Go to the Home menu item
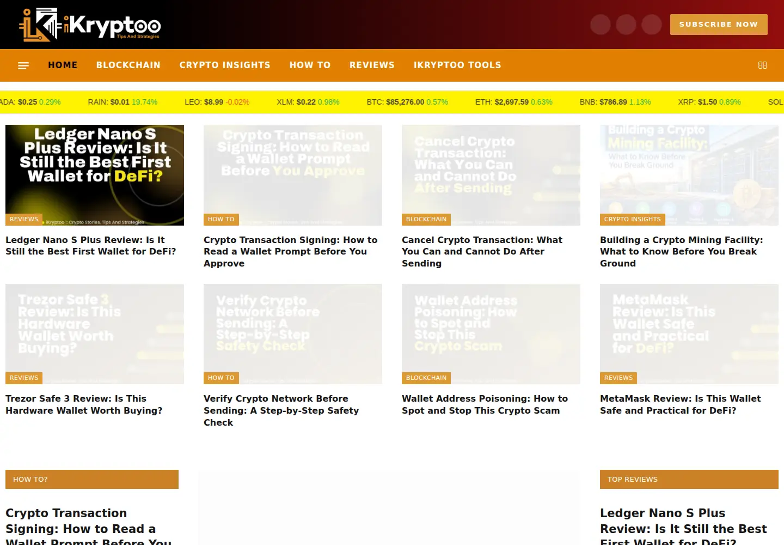 (63, 65)
